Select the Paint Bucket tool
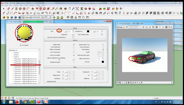The width and height of the screenshot is (184, 105). tap(61, 9)
